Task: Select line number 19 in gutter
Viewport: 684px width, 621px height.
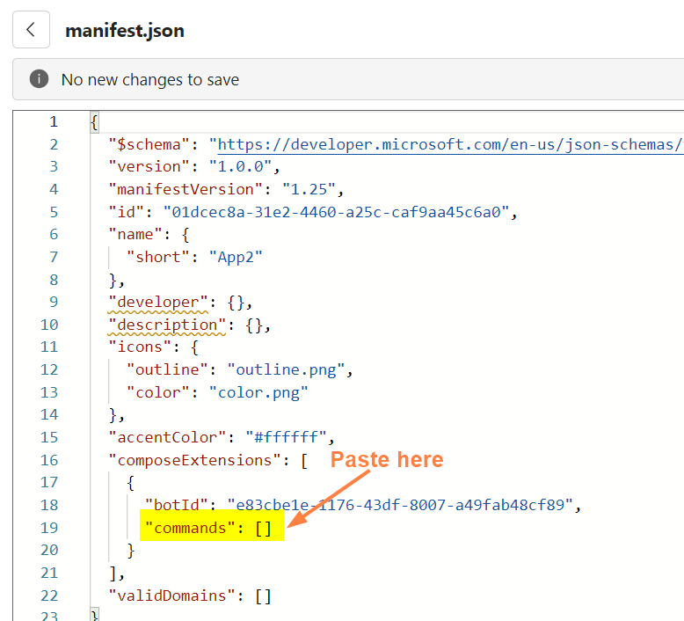Action: click(49, 528)
